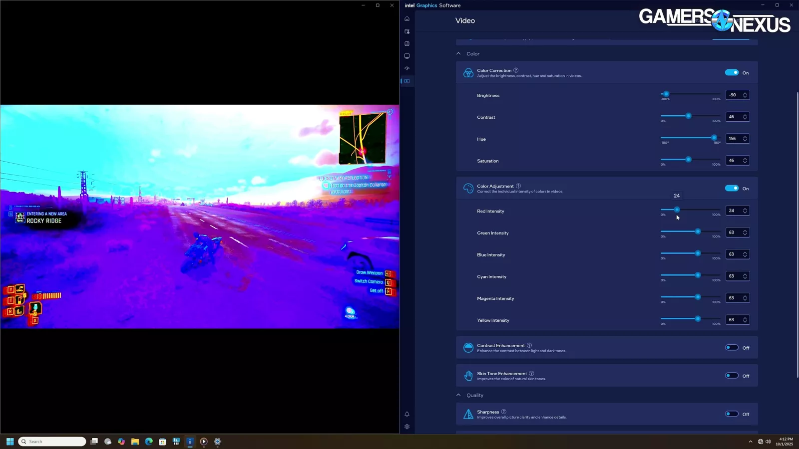Viewport: 799px width, 449px height.
Task: Collapse the Color section
Action: [x=458, y=54]
